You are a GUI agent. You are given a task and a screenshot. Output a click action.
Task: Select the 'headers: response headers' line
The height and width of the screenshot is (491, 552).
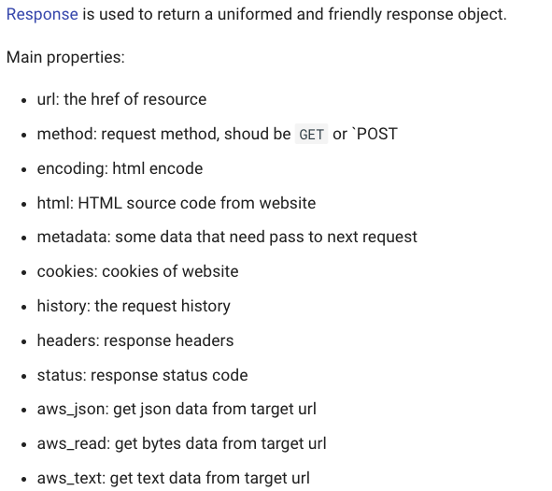pyautogui.click(x=135, y=340)
